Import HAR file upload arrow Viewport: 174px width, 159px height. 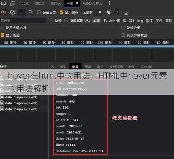tap(117, 12)
